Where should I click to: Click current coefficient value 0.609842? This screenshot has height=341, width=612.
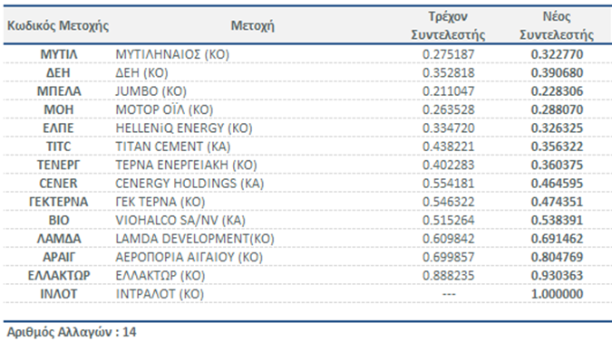(x=449, y=239)
